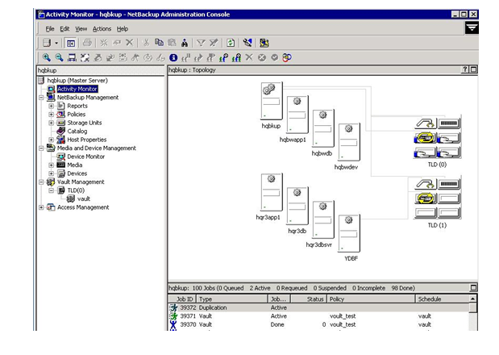Click the TLD (0) robot arm icon
Image resolution: width=499 pixels, height=355 pixels.
[425, 123]
